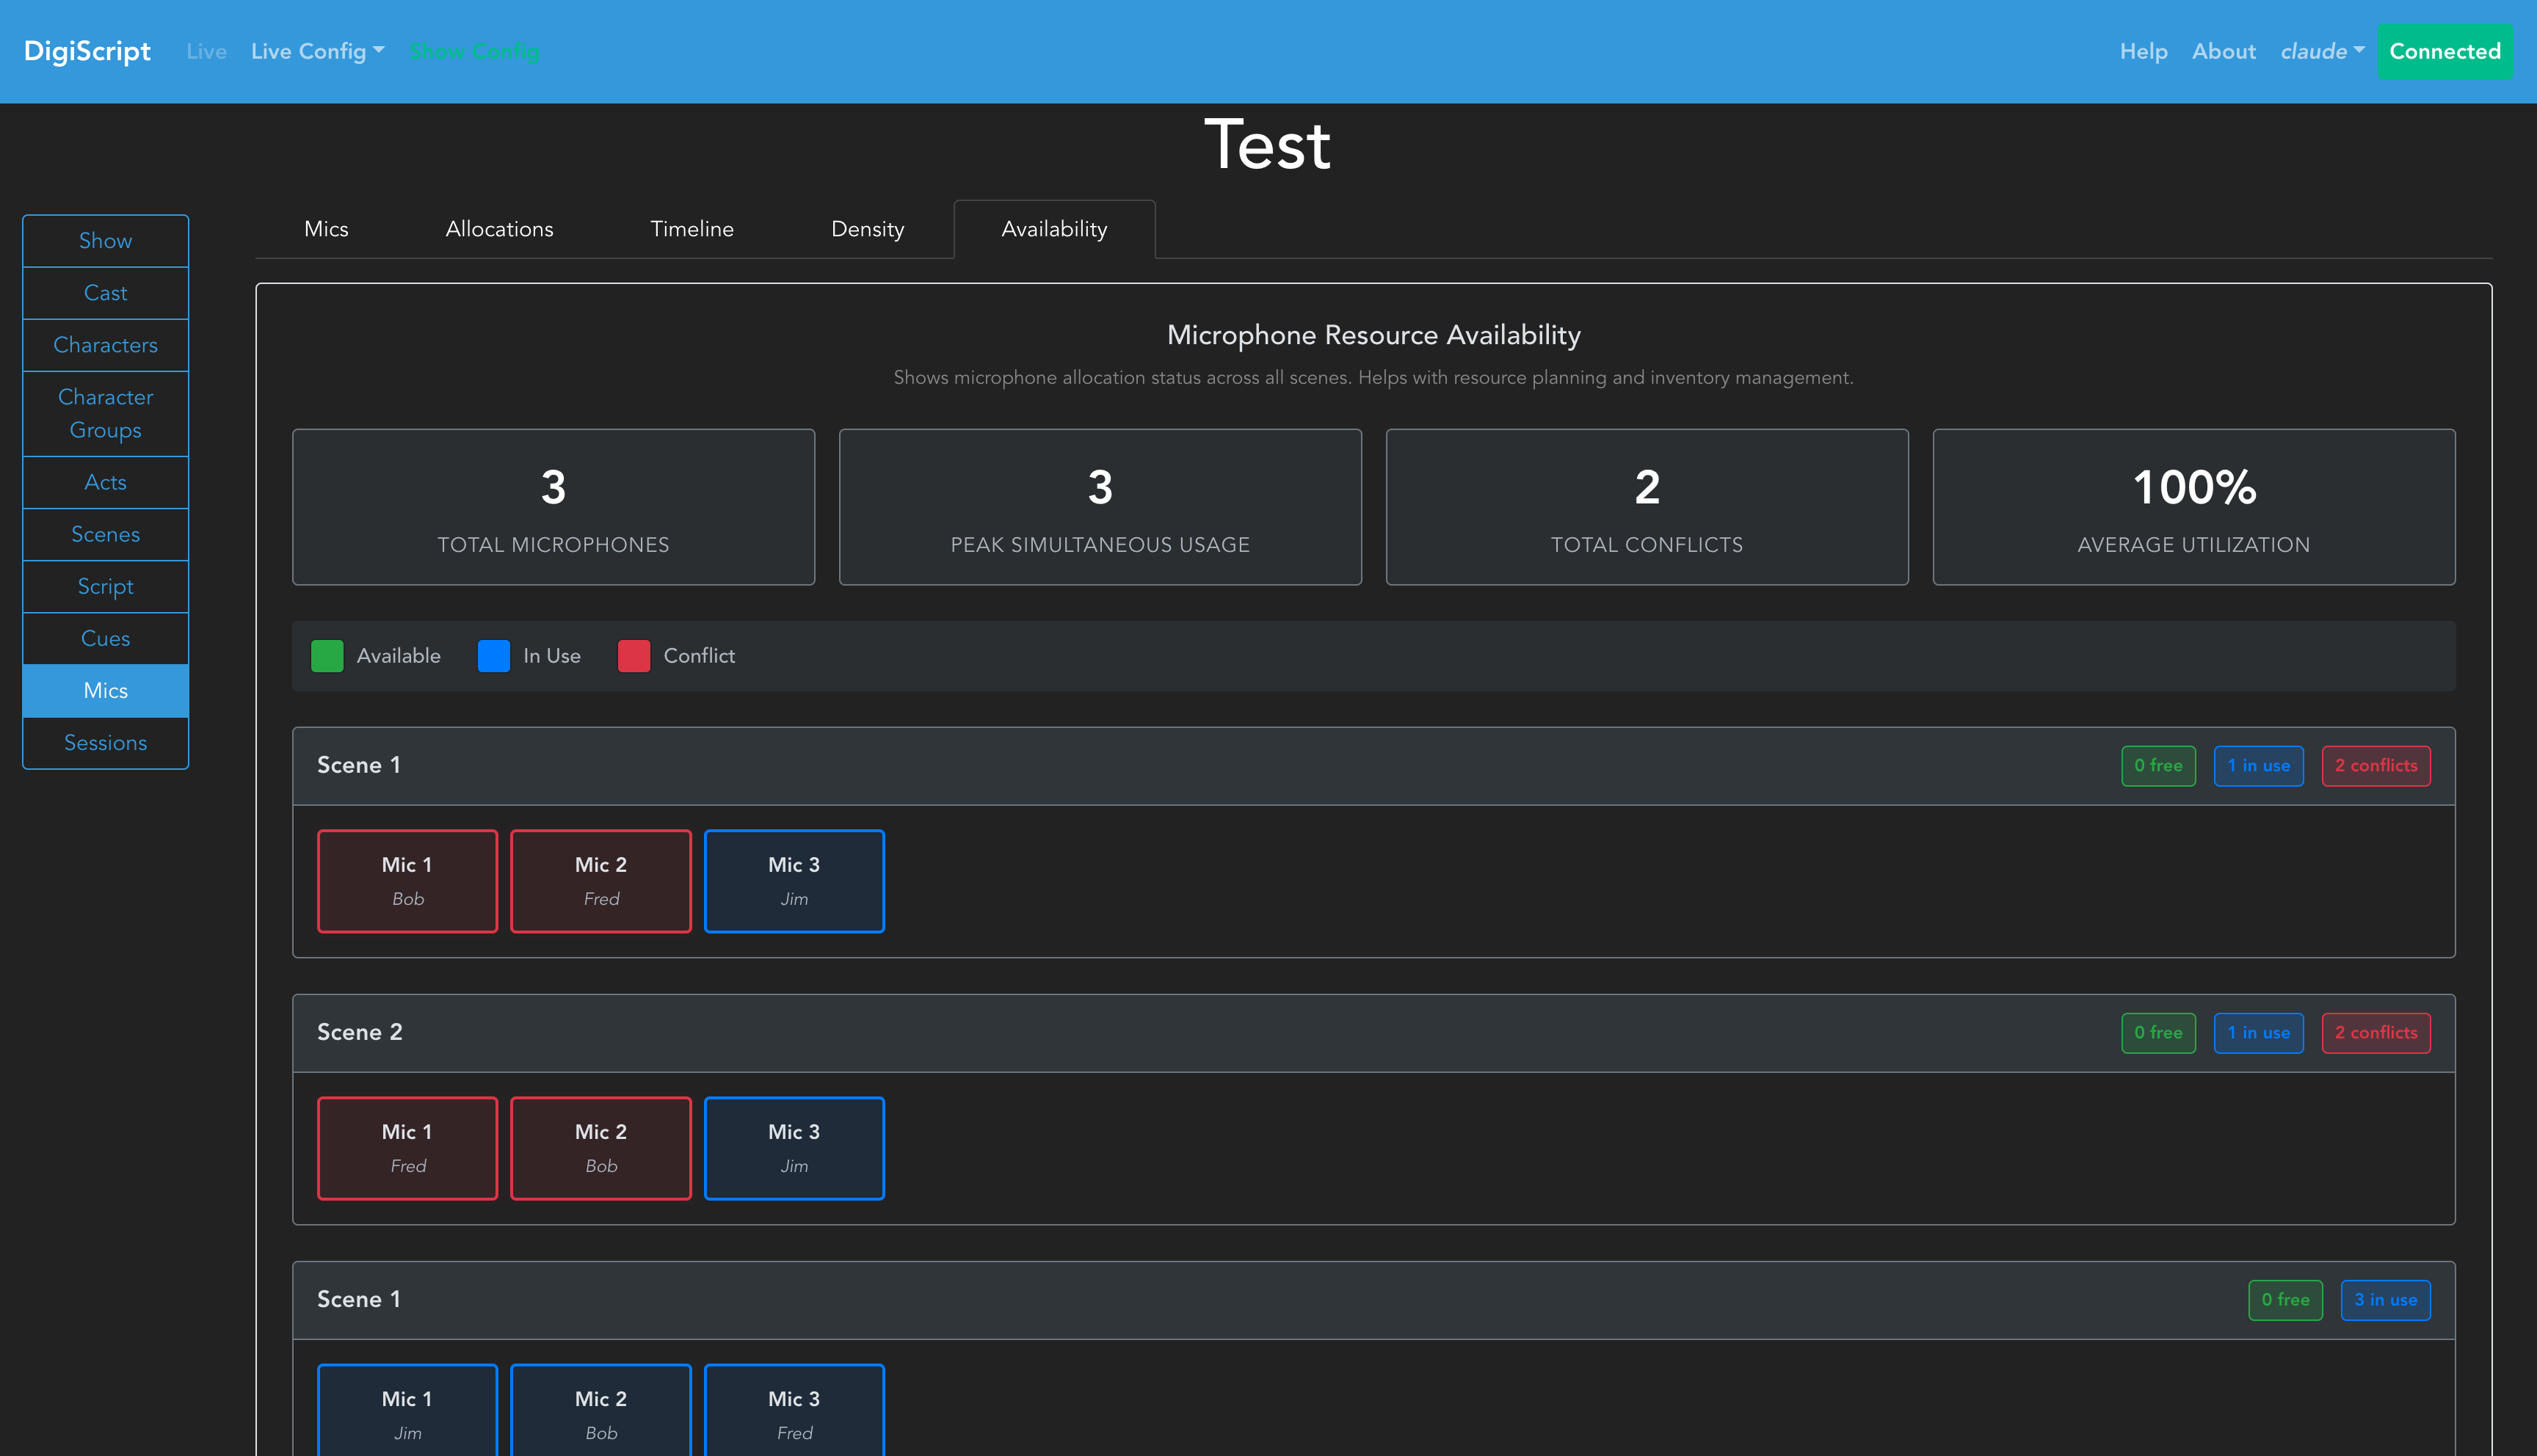Click Scene 1 Mic 1 Bob card
Viewport: 2537px width, 1456px height.
[407, 881]
